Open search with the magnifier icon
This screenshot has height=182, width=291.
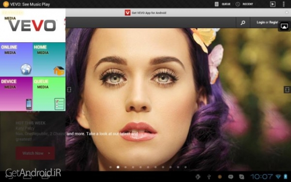pos(243,23)
